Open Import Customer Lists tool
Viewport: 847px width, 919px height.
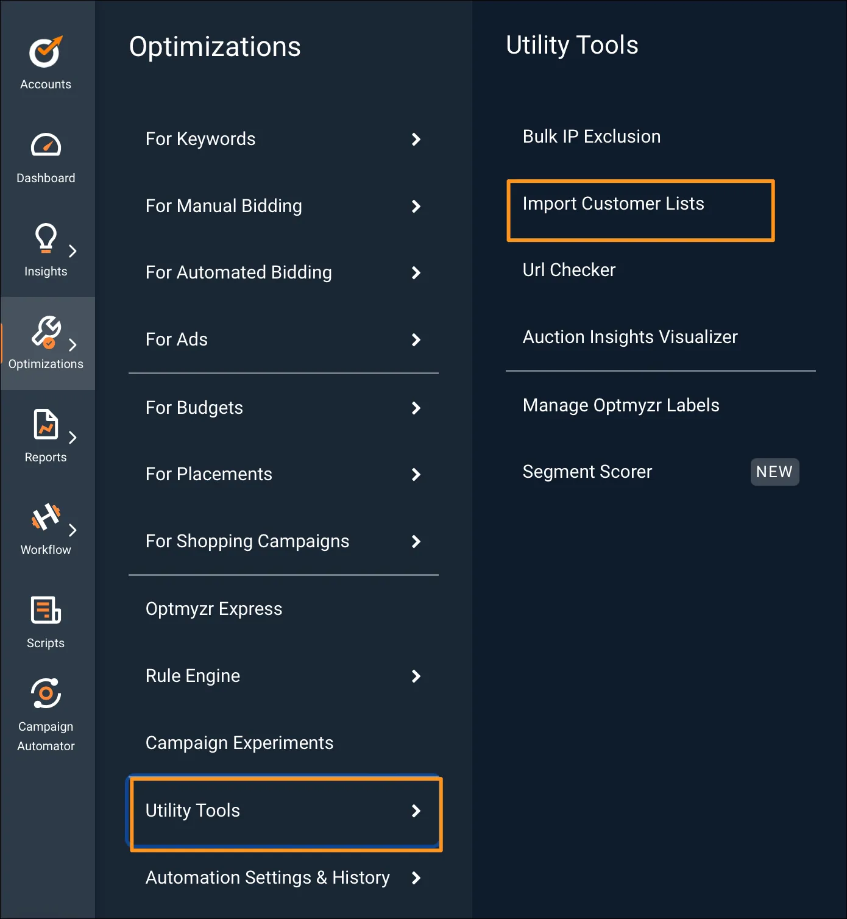pos(613,204)
